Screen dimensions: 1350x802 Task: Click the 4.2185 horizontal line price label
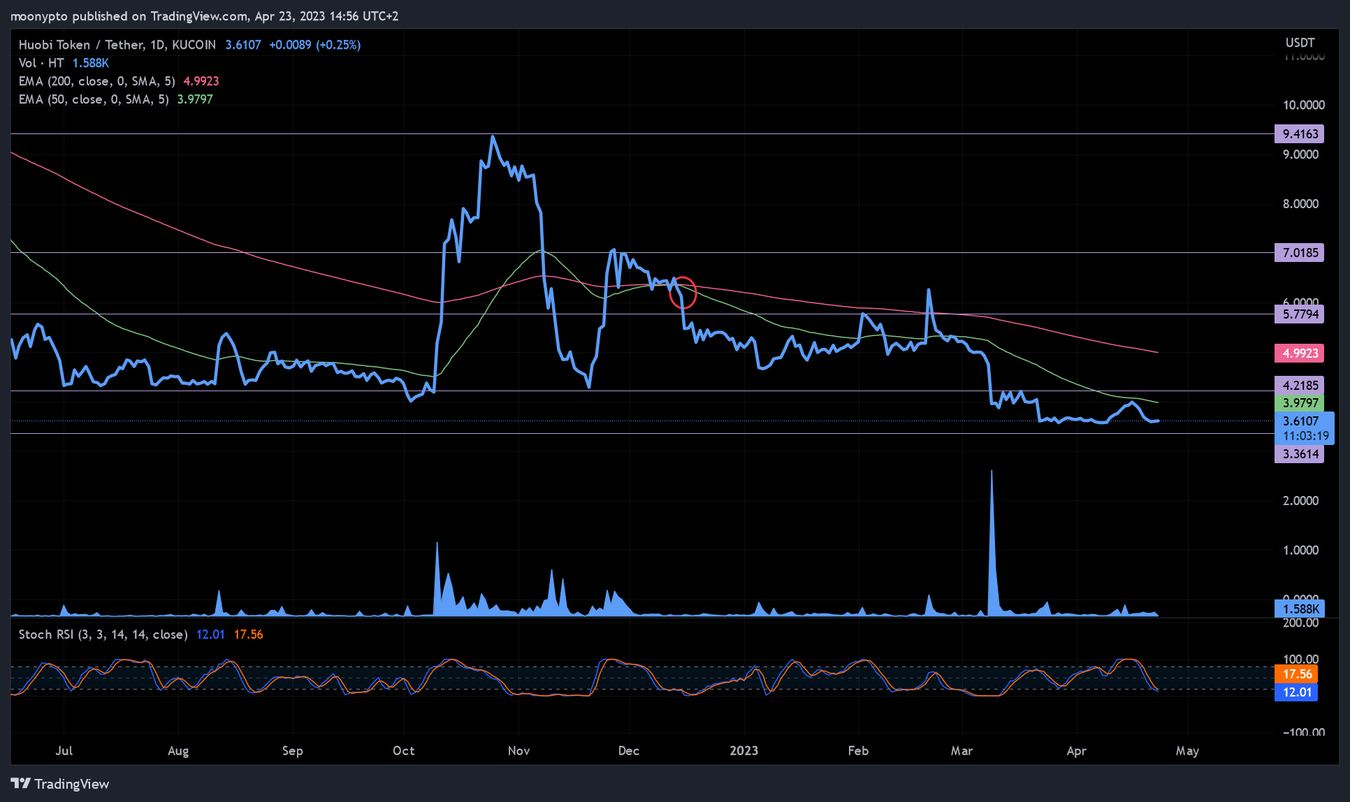(x=1300, y=385)
